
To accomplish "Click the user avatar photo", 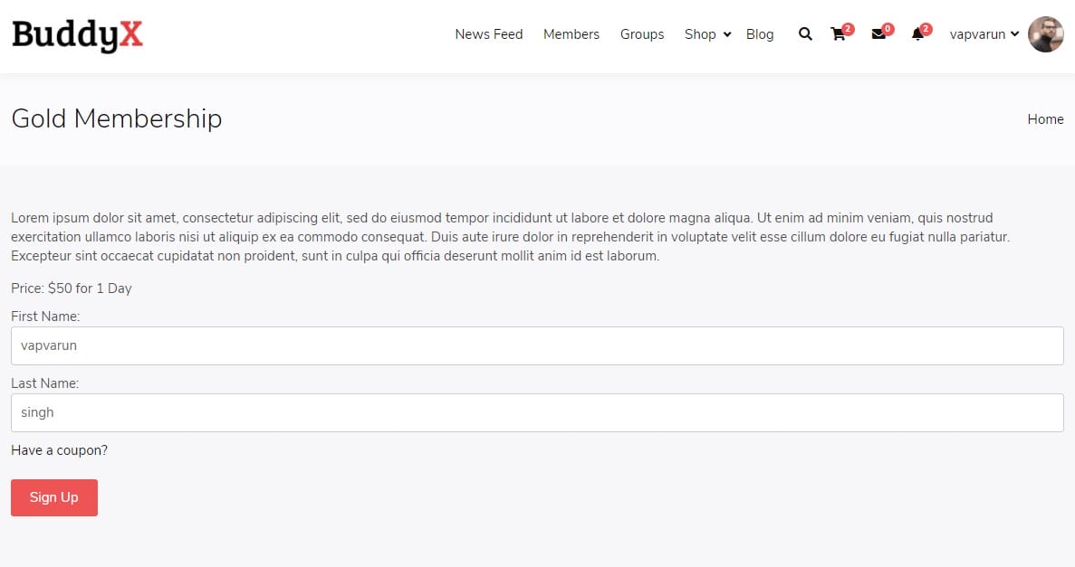I will pyautogui.click(x=1046, y=34).
